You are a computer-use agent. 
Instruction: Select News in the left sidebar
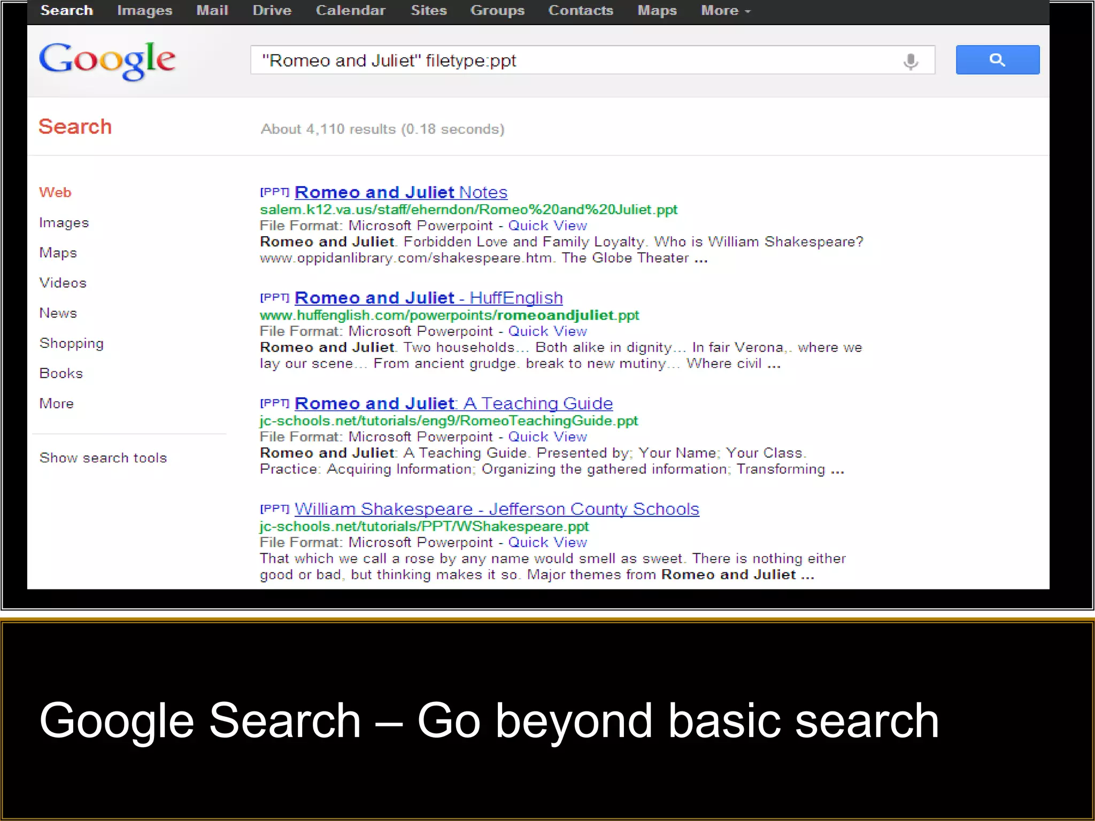58,313
